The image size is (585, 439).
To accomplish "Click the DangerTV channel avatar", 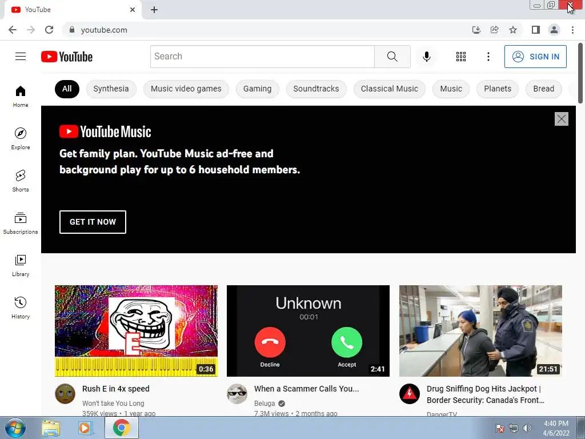I will click(x=409, y=394).
